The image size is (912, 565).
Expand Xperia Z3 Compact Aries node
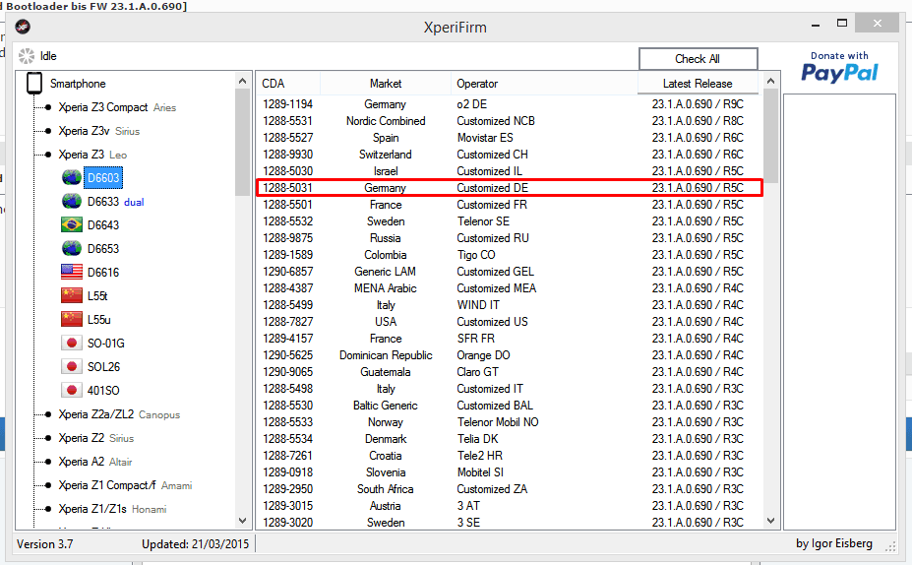47,107
